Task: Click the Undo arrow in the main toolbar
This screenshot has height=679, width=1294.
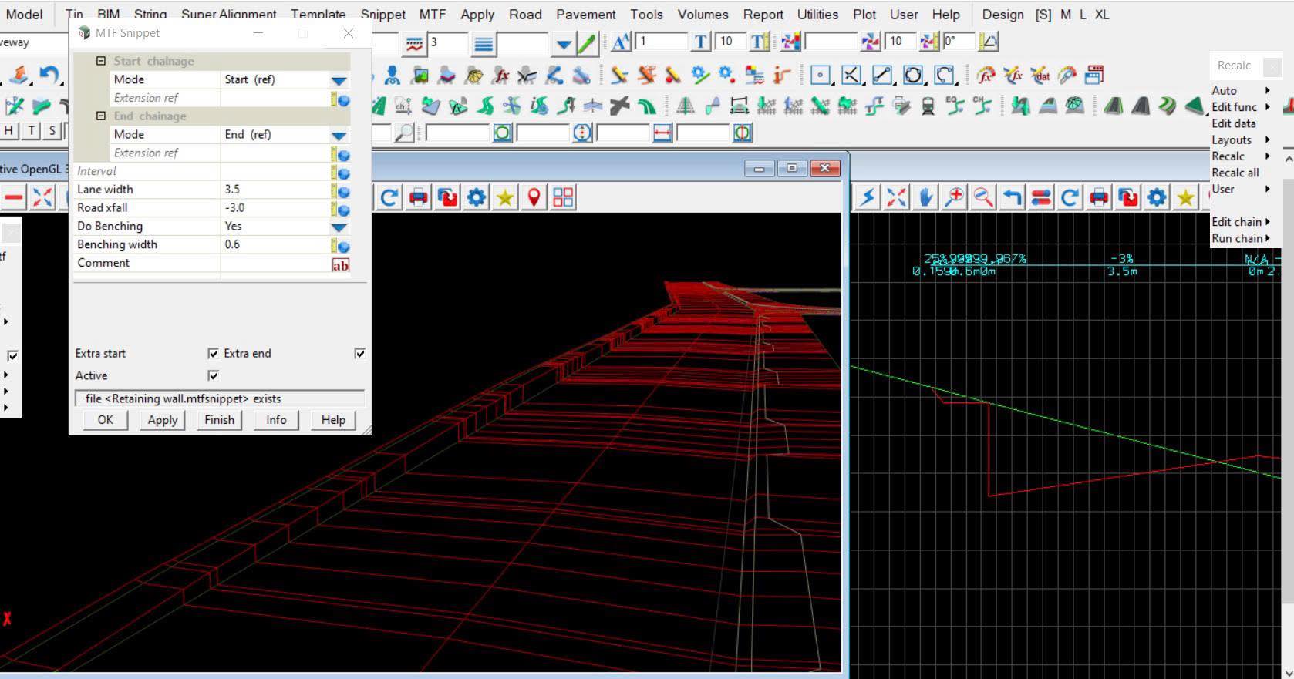Action: pyautogui.click(x=49, y=75)
